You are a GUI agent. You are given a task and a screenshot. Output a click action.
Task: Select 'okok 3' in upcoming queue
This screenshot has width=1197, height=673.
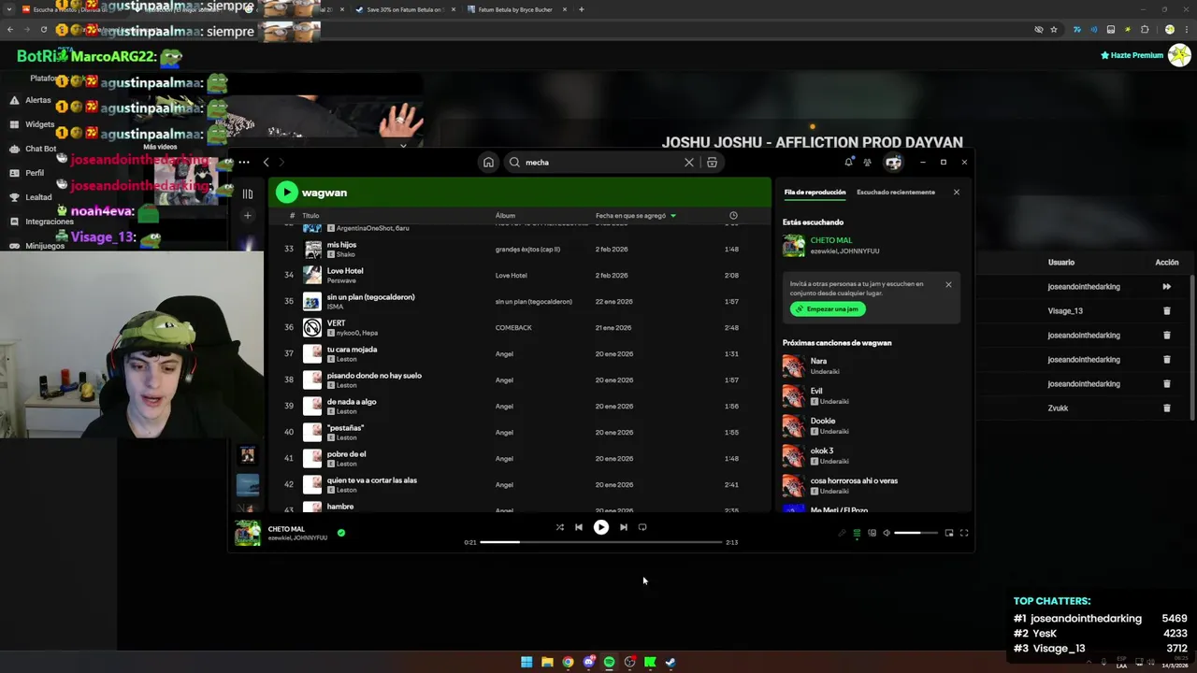click(872, 455)
